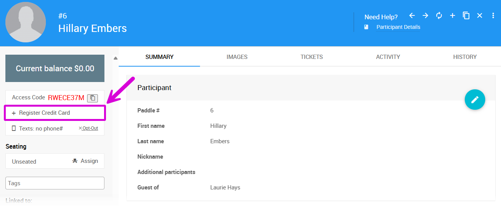Click the Hillary Embers avatar image
501x206 pixels.
pos(25,22)
